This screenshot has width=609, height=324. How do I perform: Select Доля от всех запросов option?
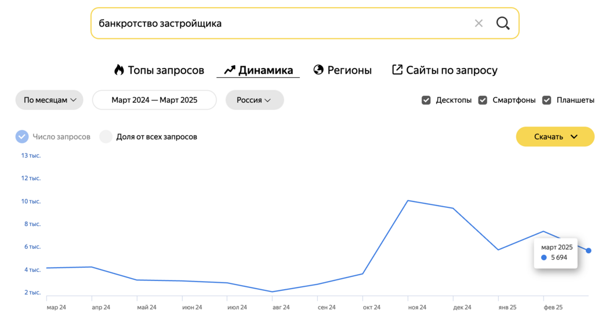(x=106, y=136)
